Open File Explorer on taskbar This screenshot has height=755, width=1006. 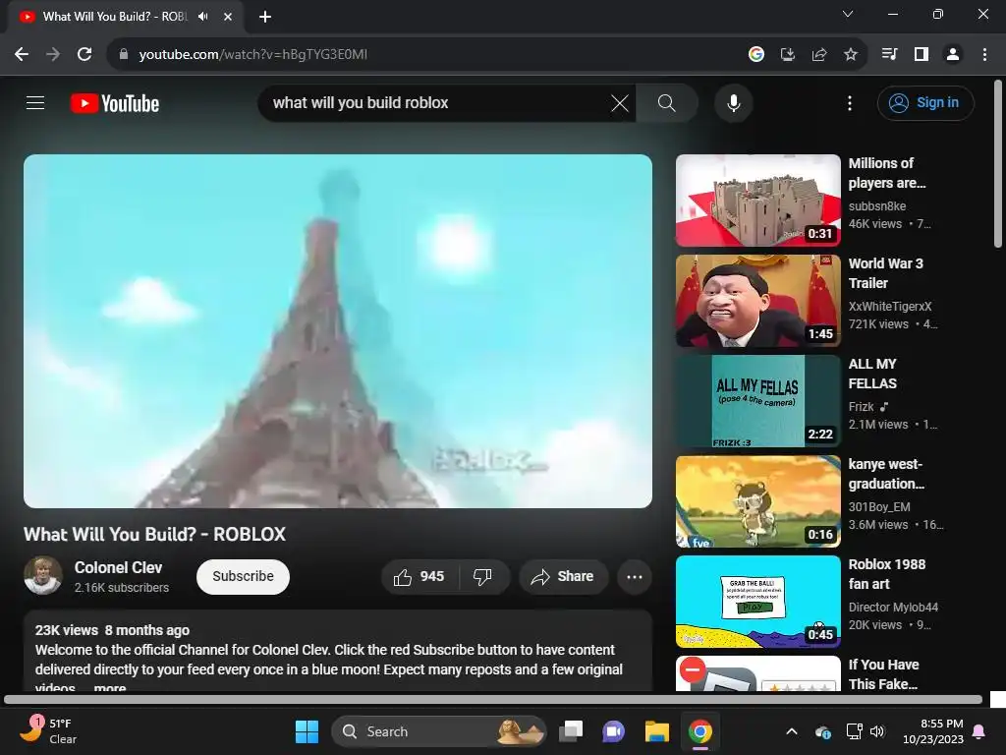tap(657, 731)
